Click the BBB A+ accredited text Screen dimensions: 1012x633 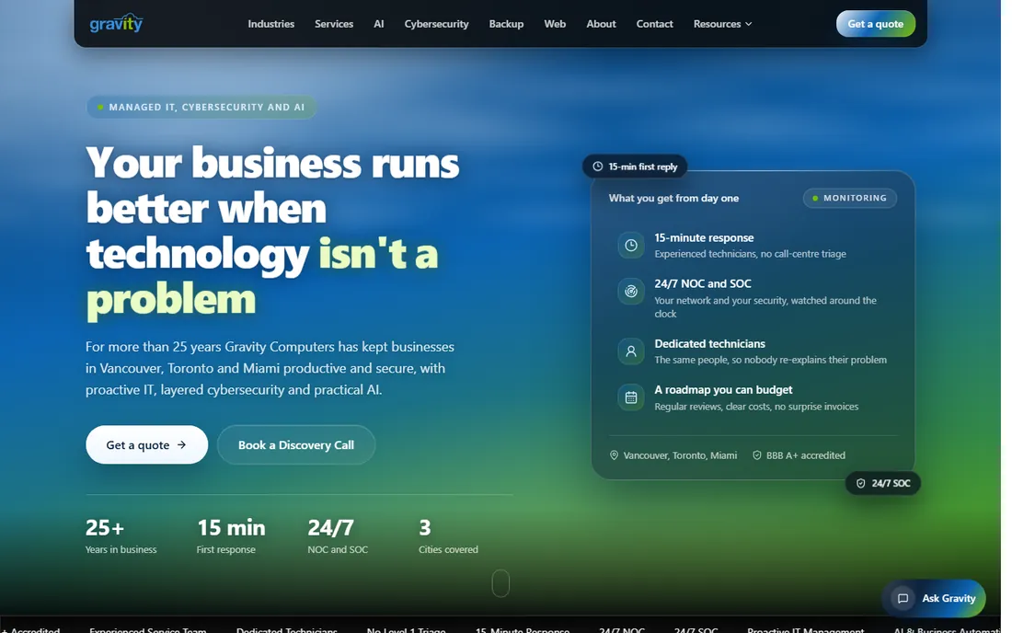[806, 455]
